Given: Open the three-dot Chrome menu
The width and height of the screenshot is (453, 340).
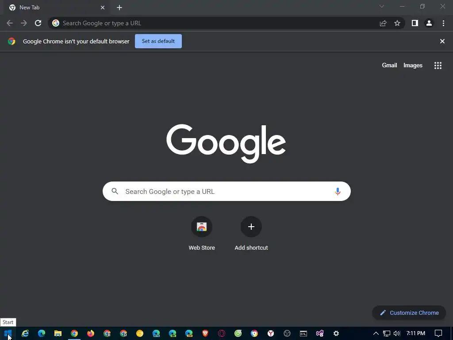Looking at the screenshot, I should pos(443,23).
